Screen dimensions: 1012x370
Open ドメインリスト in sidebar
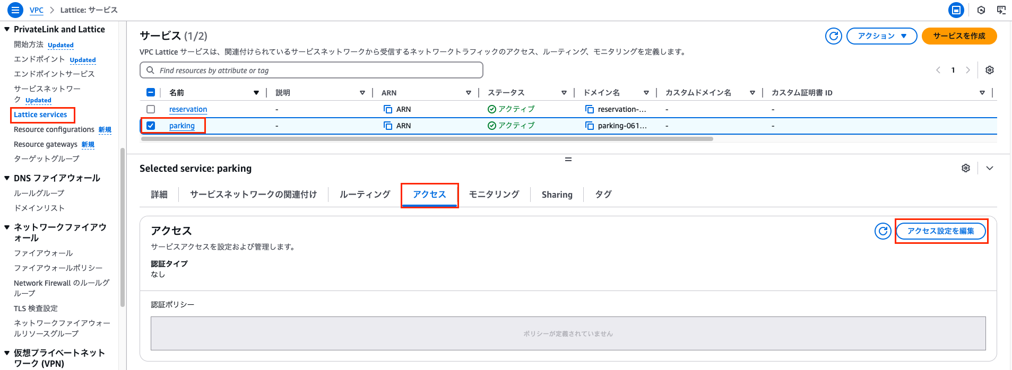[x=39, y=208]
